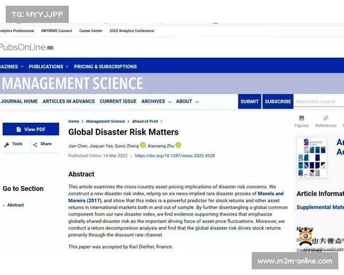Go to Journal Home
The width and height of the screenshot is (344, 275).
(19, 101)
